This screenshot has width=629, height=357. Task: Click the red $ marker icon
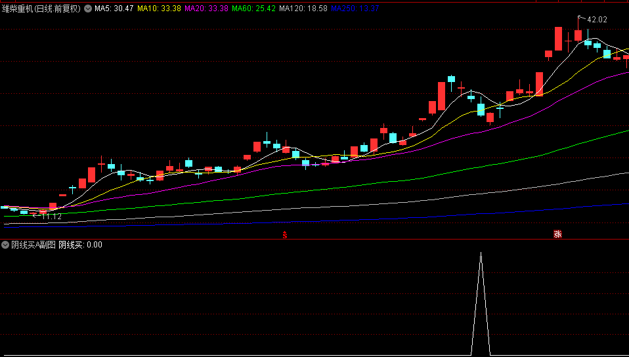pos(284,234)
